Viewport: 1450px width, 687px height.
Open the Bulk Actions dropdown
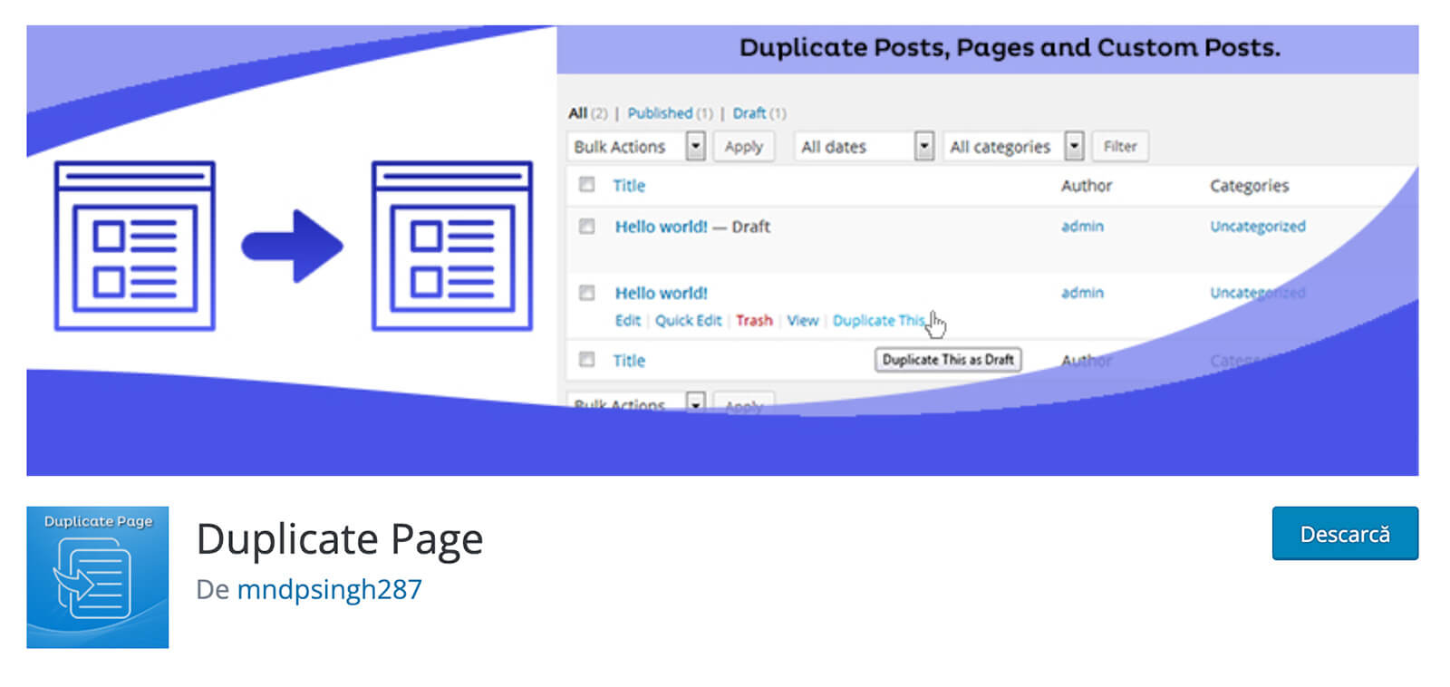(638, 147)
